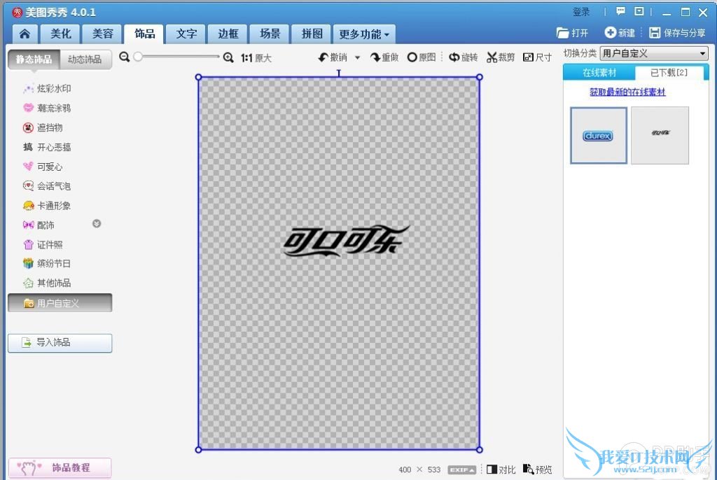Click the undo (撤销) icon
The image size is (717, 480).
(323, 57)
